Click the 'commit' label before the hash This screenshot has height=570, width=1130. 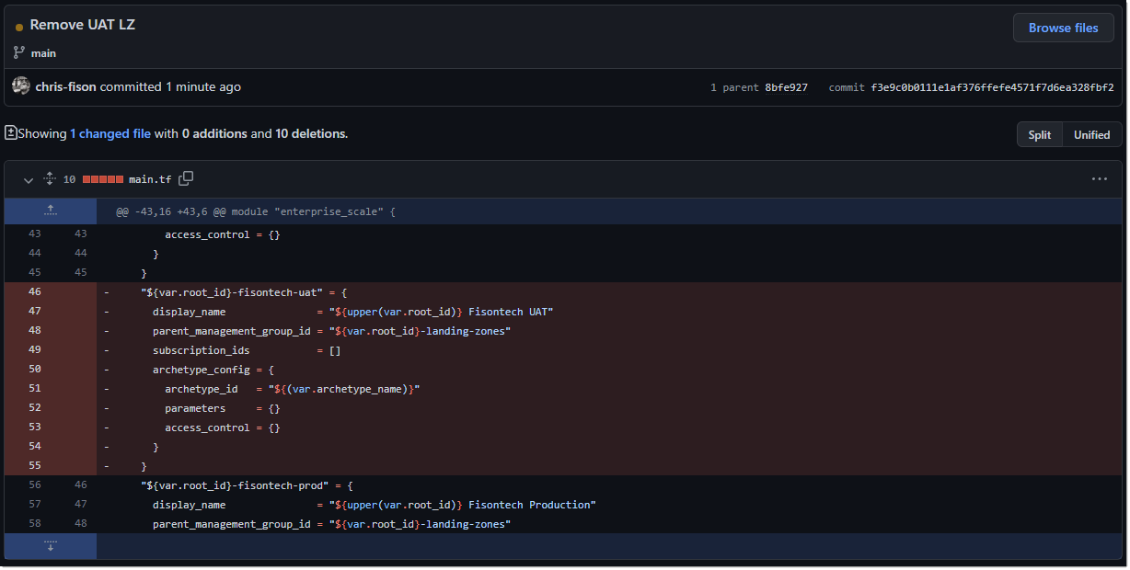click(x=847, y=87)
